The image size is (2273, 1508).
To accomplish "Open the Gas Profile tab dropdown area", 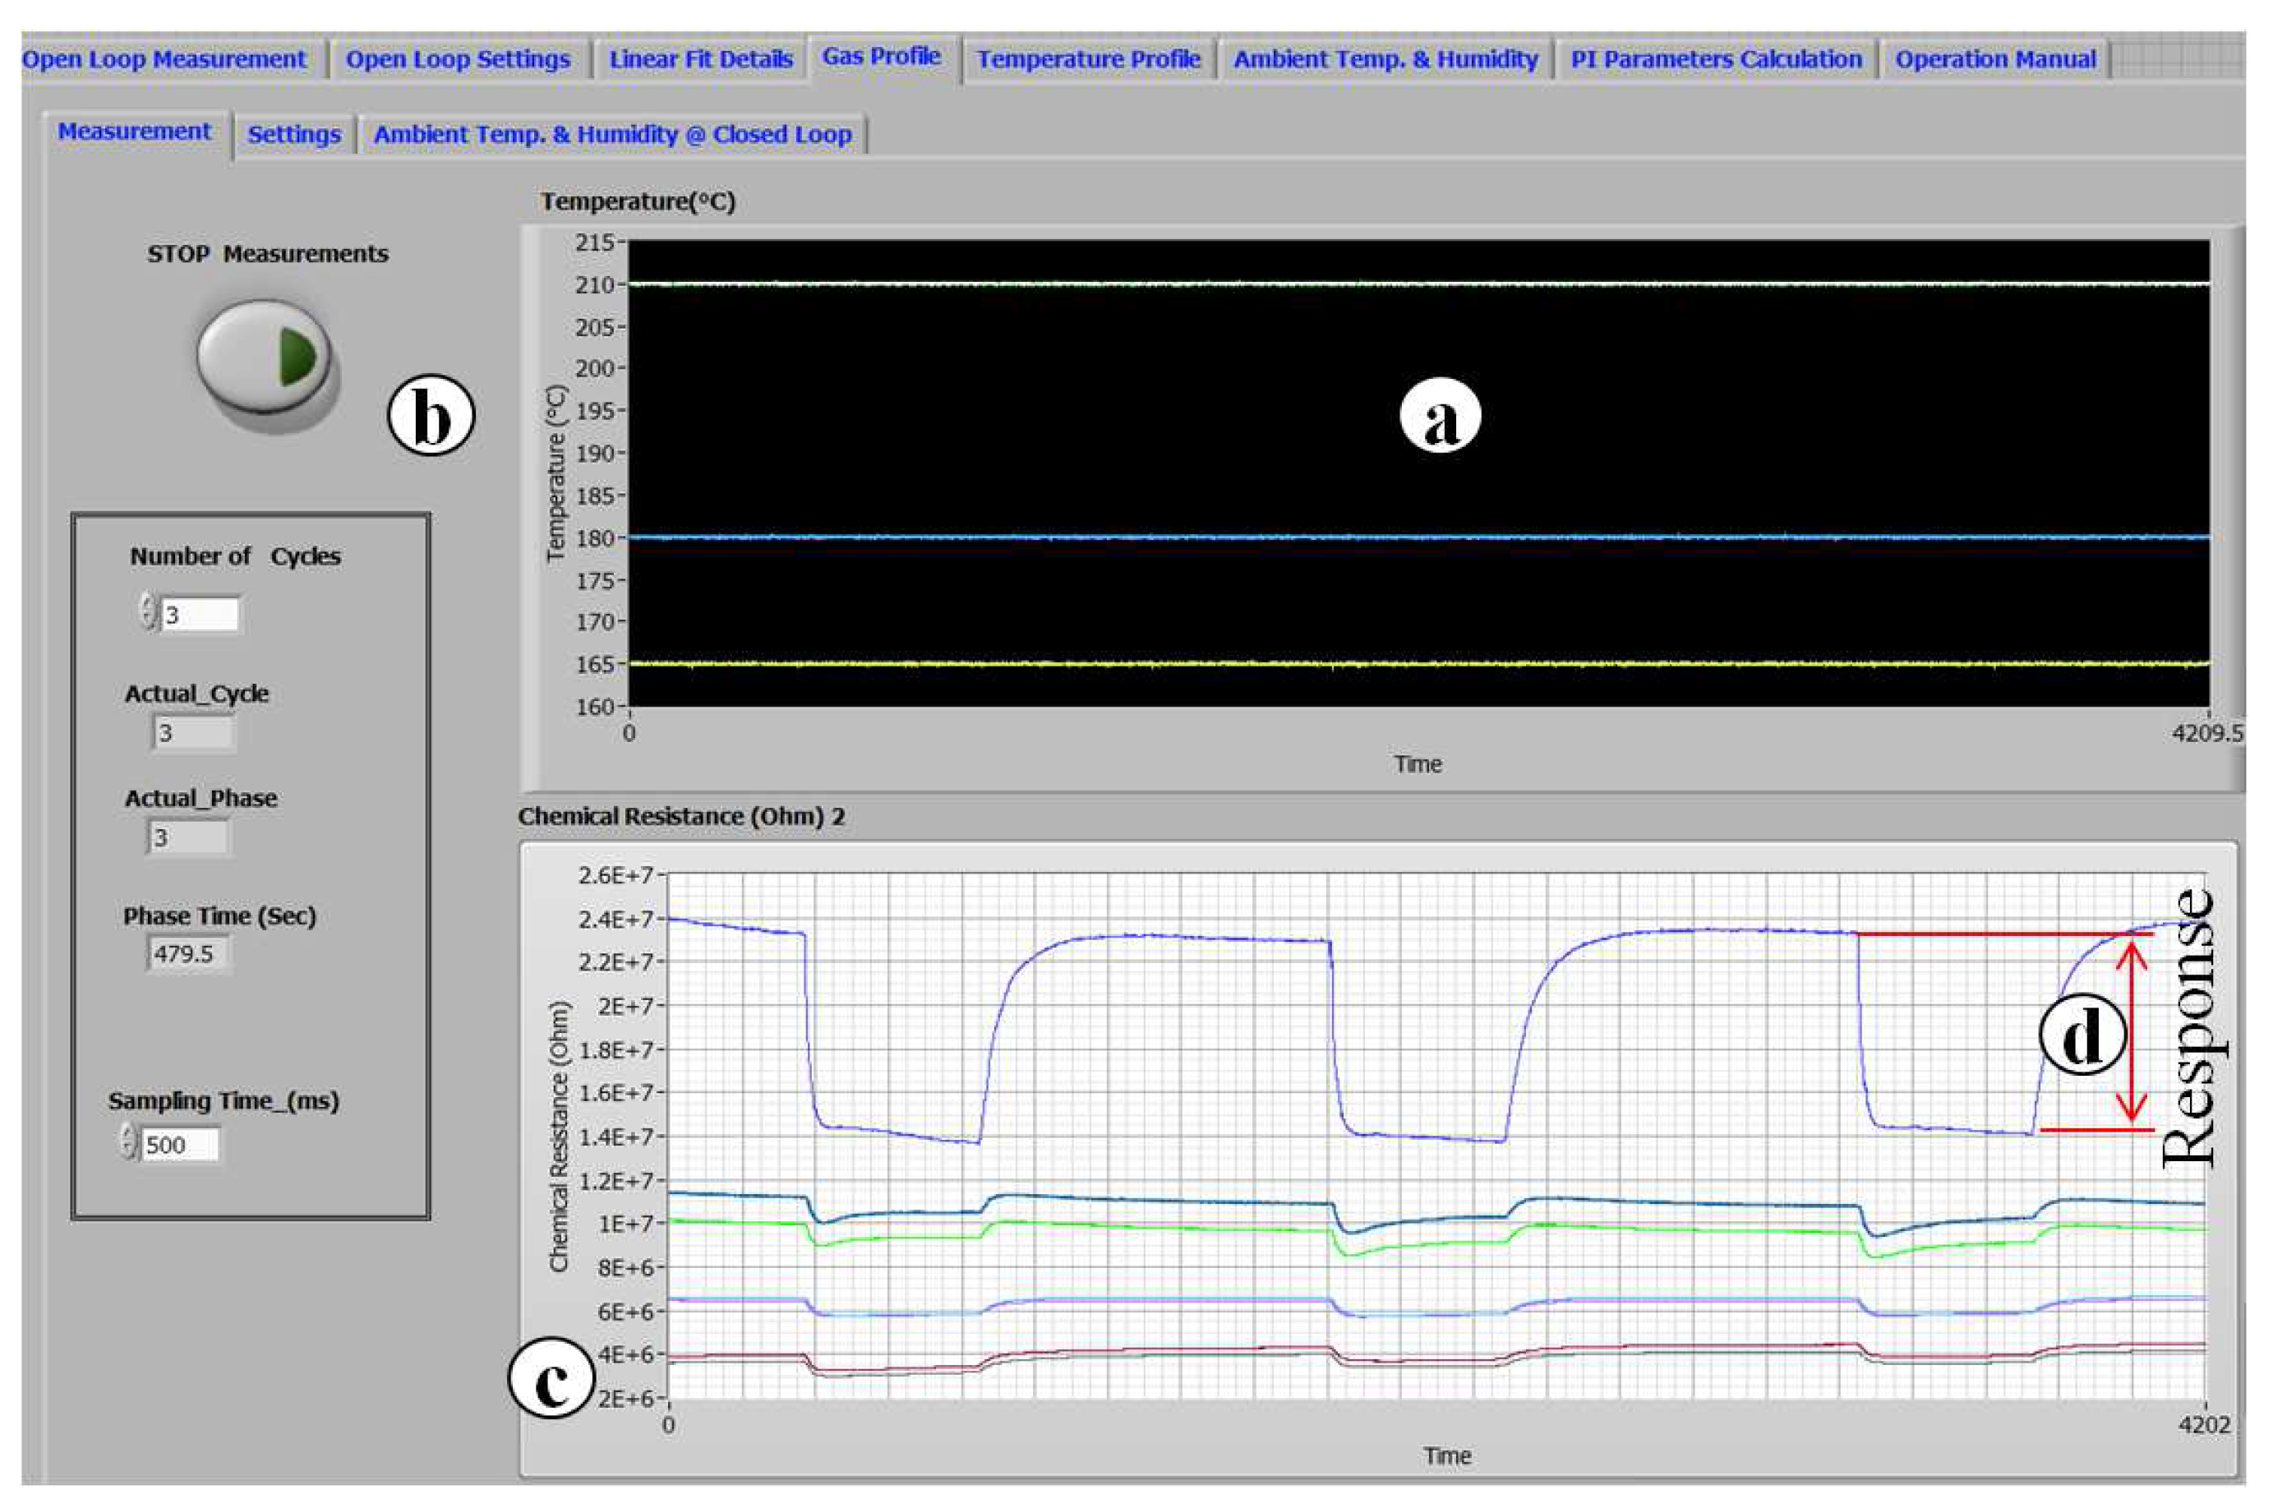I will (881, 58).
